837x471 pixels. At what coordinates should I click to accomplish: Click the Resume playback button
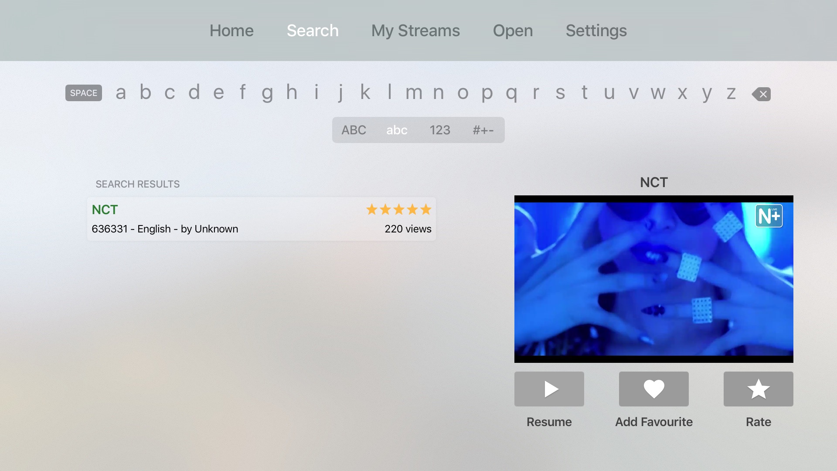click(x=549, y=389)
